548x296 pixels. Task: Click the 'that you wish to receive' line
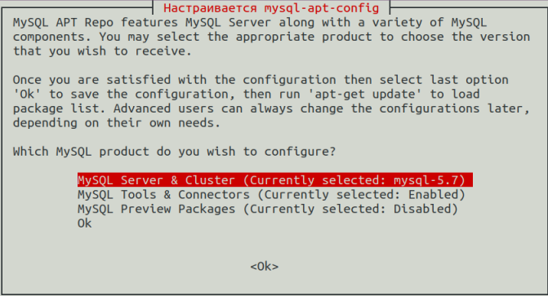tap(102, 51)
